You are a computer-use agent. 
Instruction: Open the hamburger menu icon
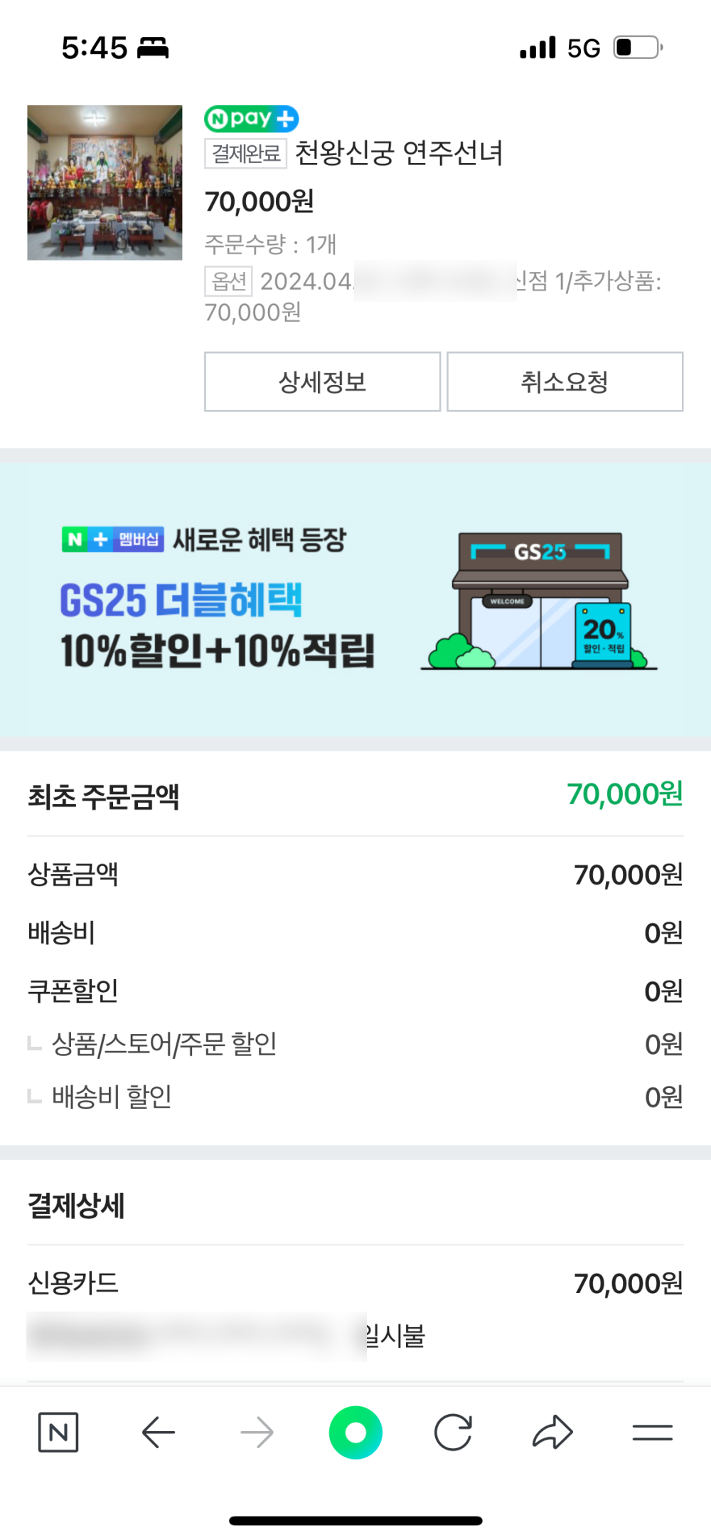[652, 1432]
